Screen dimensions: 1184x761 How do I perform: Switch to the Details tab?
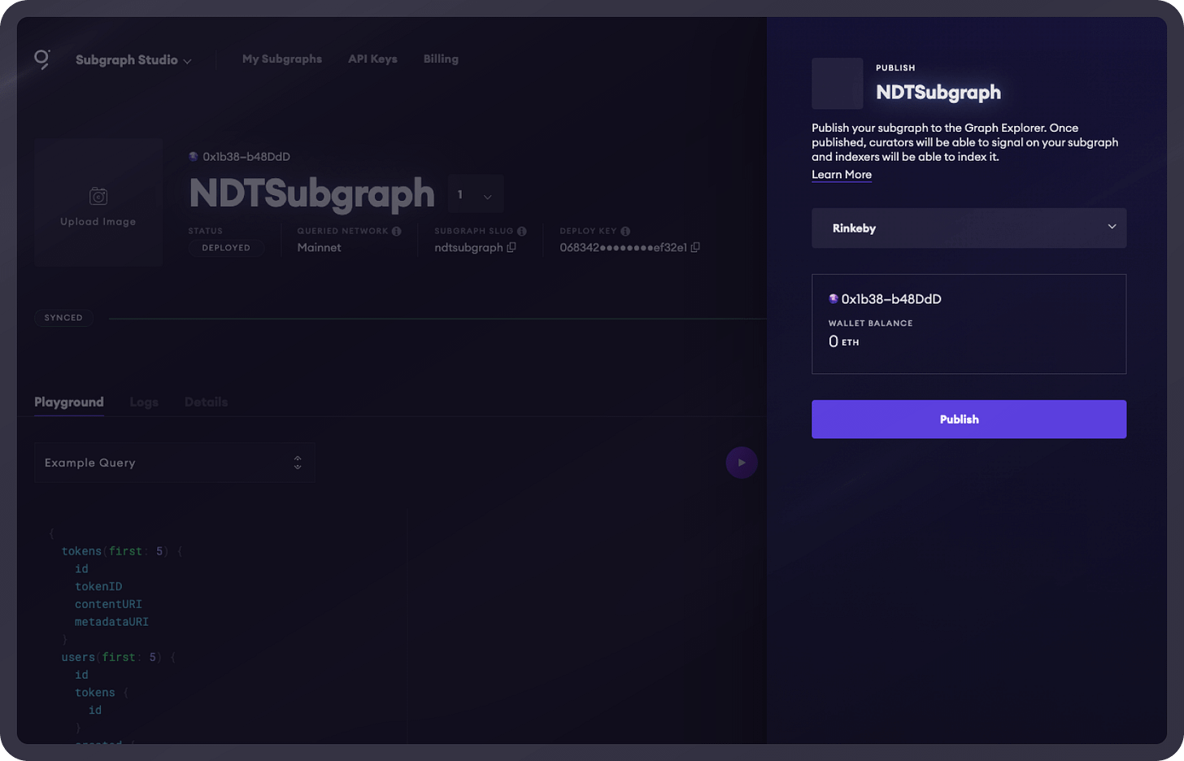[206, 402]
